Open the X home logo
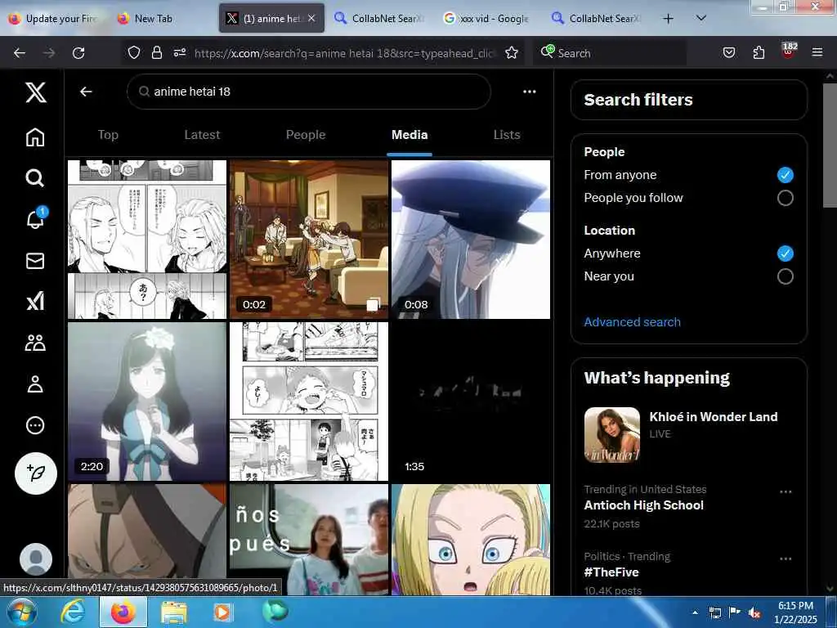This screenshot has width=837, height=628. point(36,92)
